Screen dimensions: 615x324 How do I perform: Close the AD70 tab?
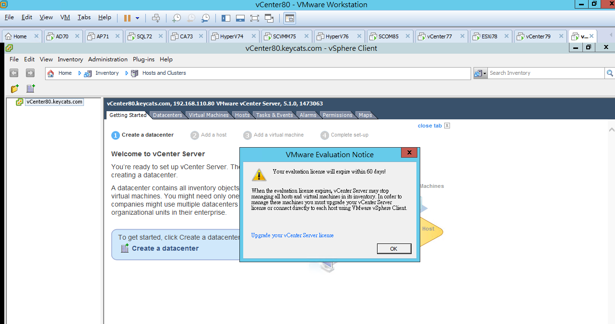click(77, 36)
